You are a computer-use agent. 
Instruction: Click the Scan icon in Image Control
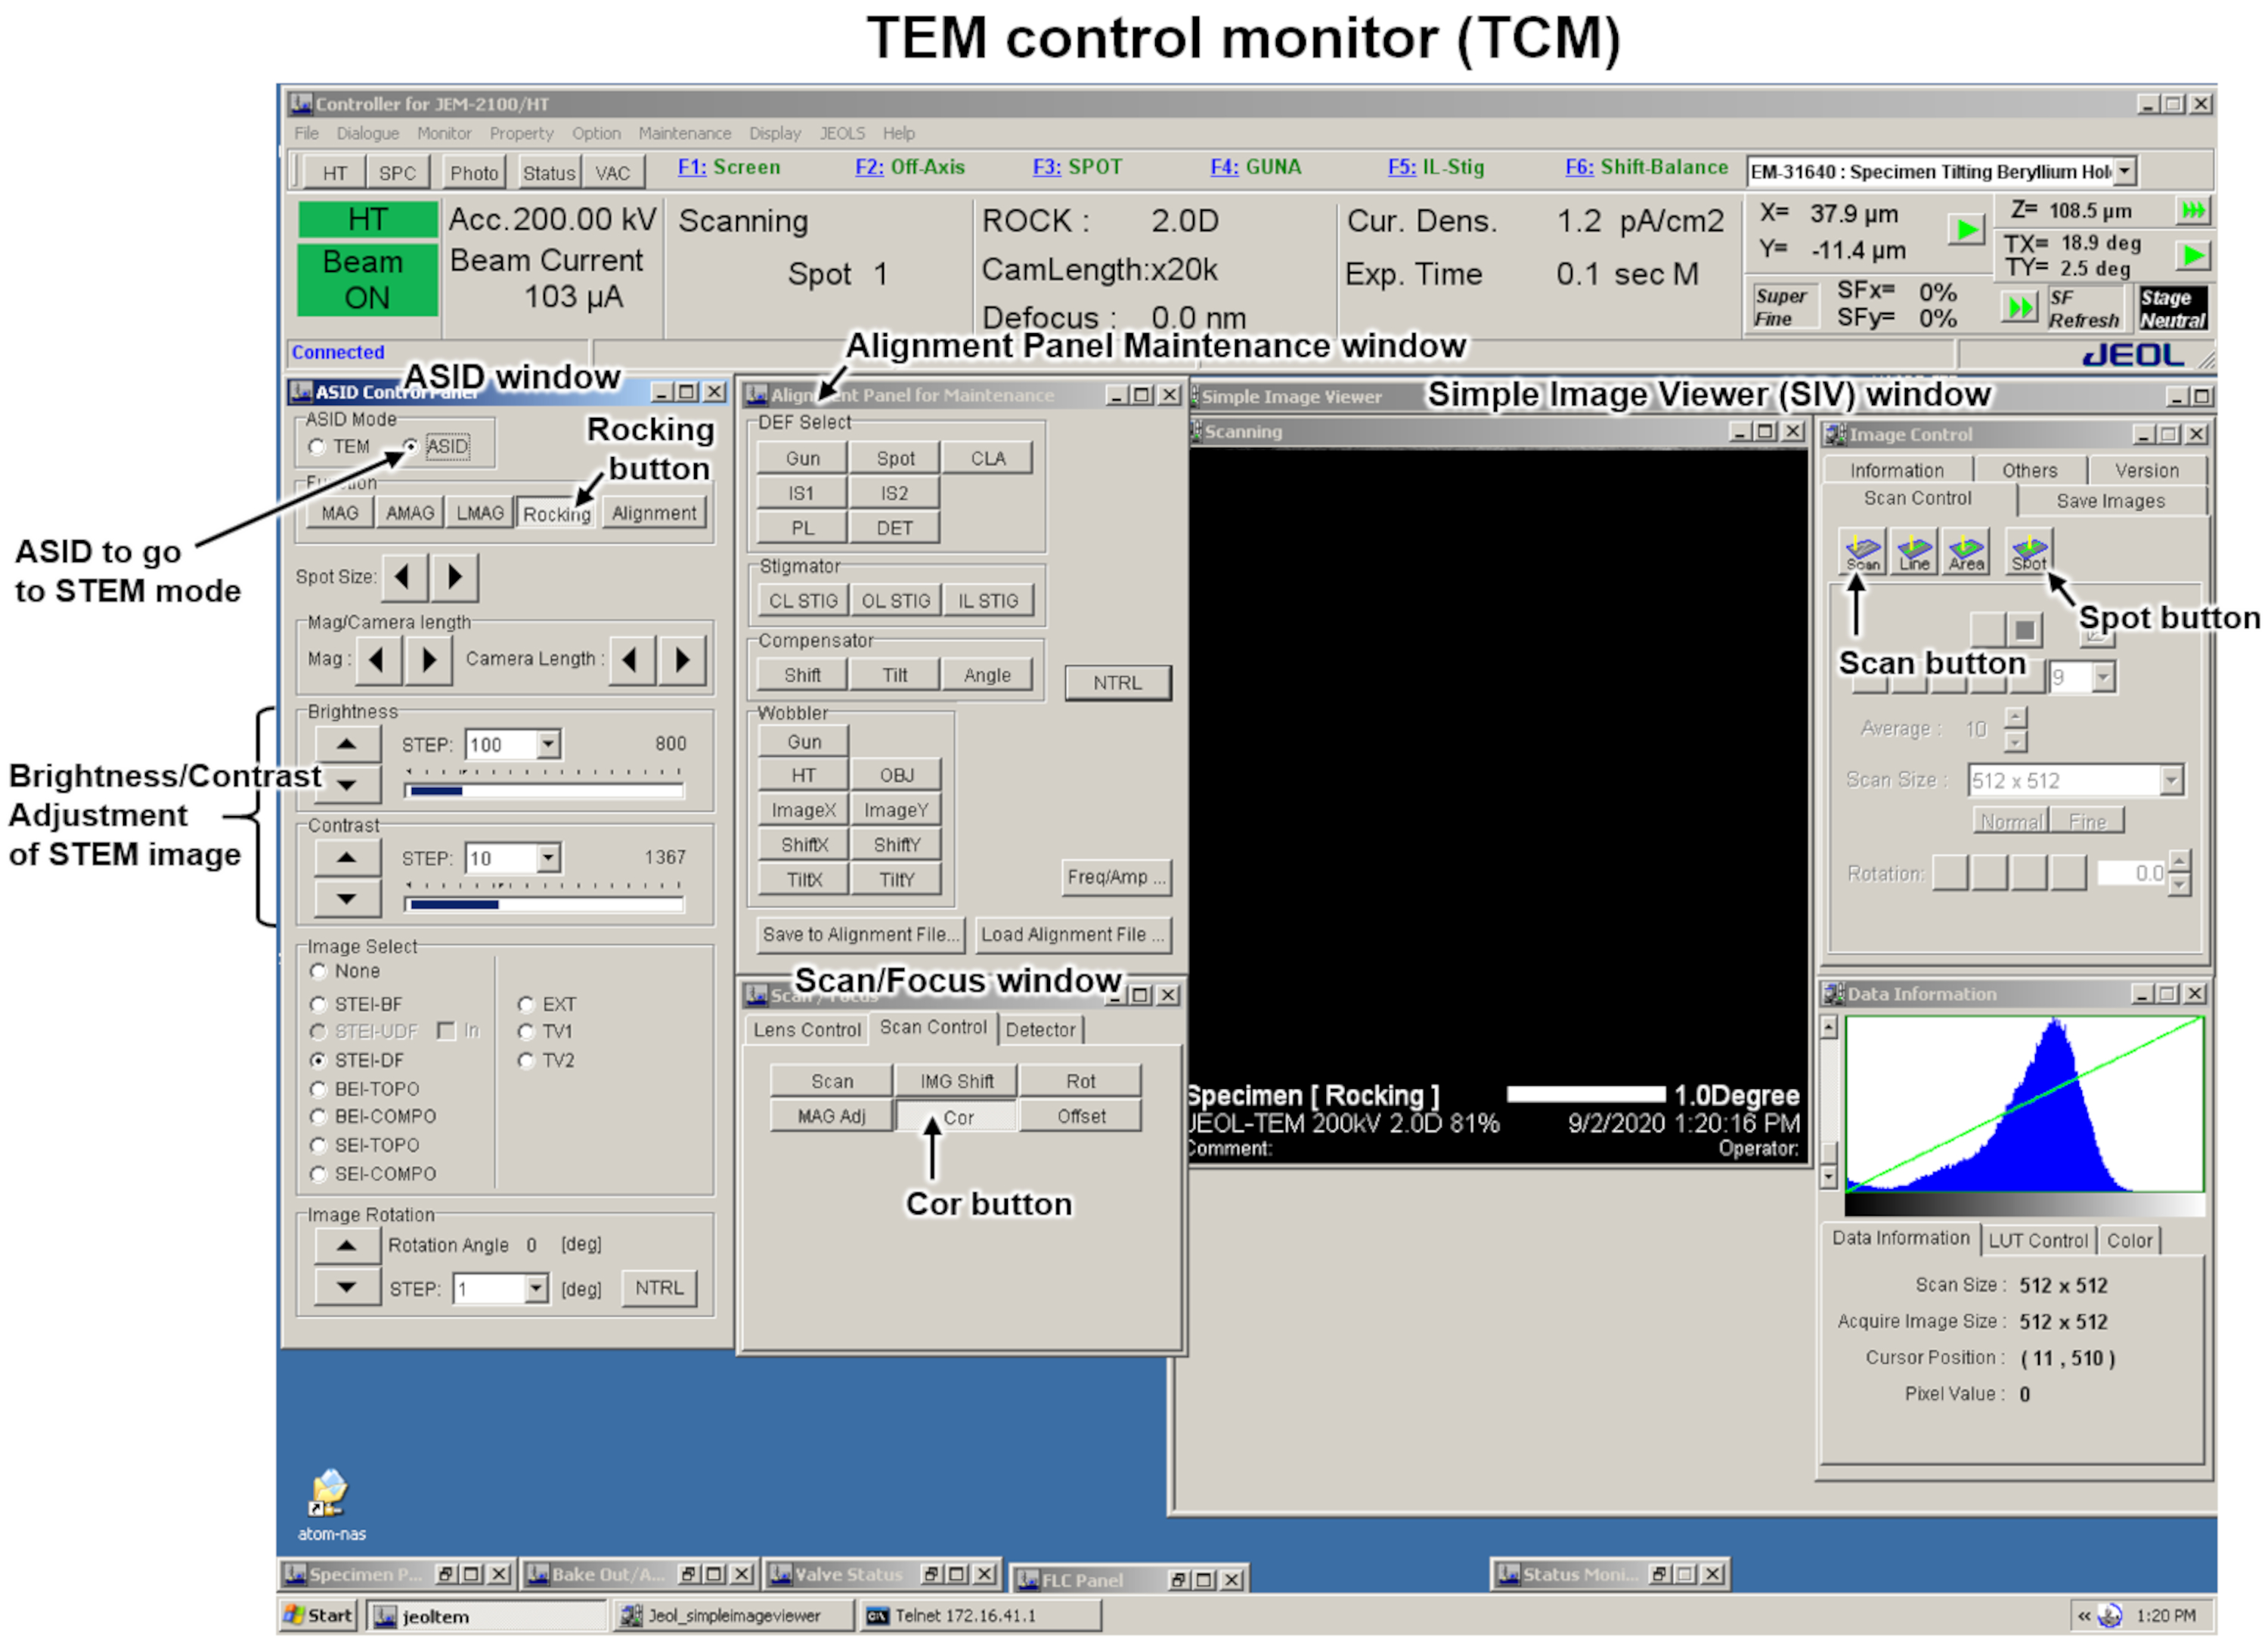coord(1862,552)
